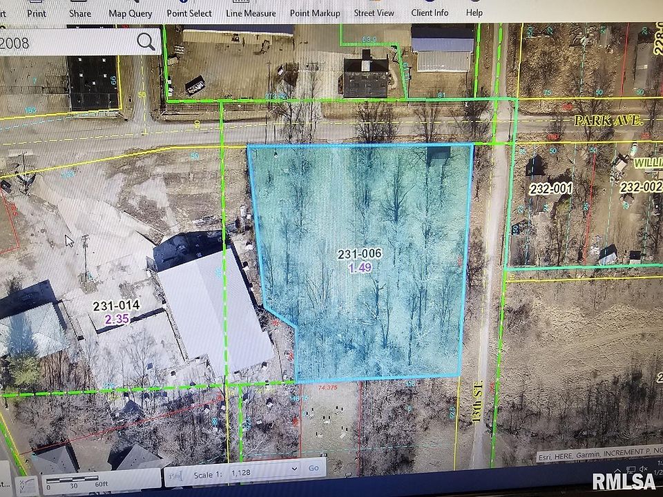Click the scale ruler icon beside Scale 1:

pyautogui.click(x=175, y=476)
